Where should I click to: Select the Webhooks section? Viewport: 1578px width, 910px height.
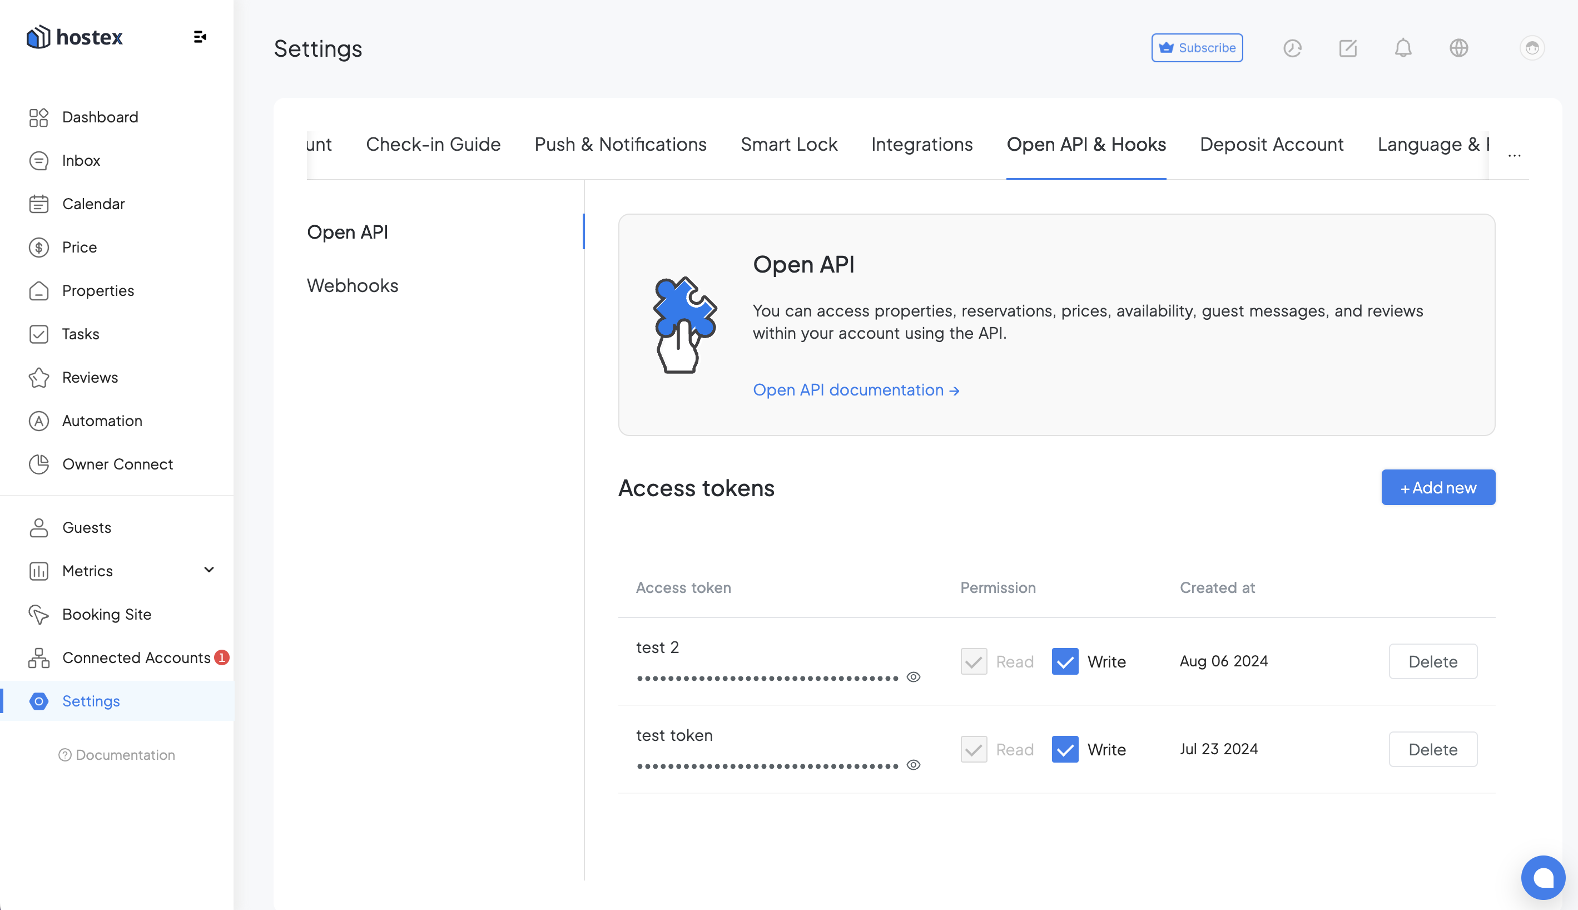[352, 285]
